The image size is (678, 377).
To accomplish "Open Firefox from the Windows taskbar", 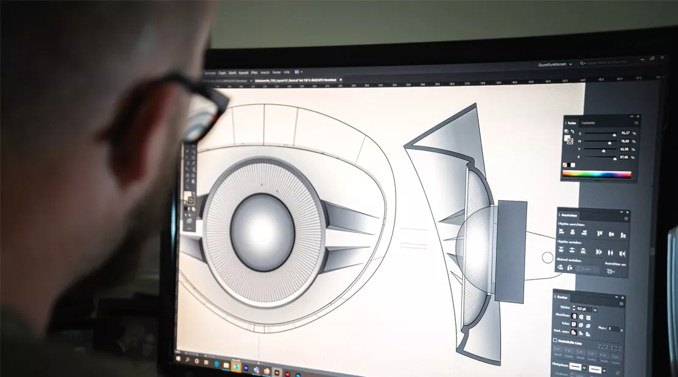I will [265, 370].
